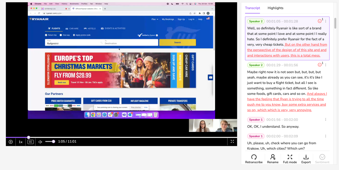Image resolution: width=339 pixels, height=170 pixels.
Task: Open options menu for the 00:01:29 segment
Action: 326,65
